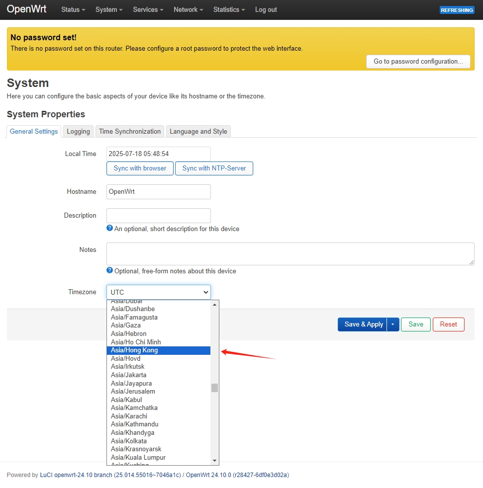Select Asia/Irkutsk timezone option
483x488 pixels.
[159, 367]
